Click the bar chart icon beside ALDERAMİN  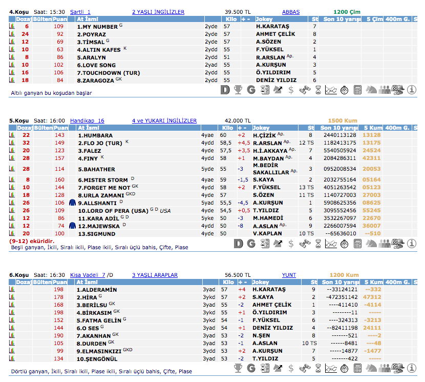pyautogui.click(x=12, y=289)
